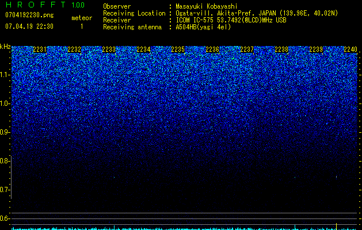The image size is (362, 230).
Task: Click the meteor count value 1
Action: point(82,26)
